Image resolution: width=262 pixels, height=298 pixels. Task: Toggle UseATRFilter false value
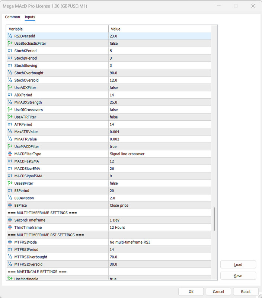(x=160, y=117)
